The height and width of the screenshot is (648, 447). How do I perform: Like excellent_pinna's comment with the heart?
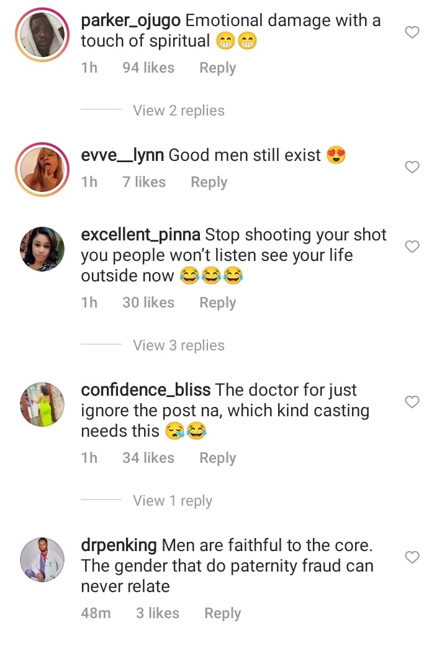pyautogui.click(x=412, y=247)
